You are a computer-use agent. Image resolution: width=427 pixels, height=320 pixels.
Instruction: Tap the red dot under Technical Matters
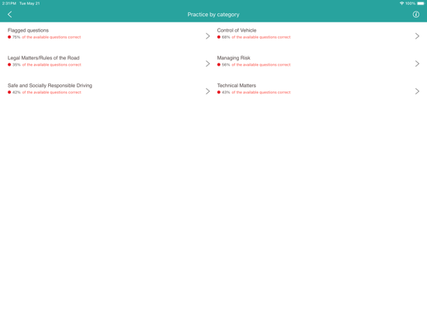pos(219,92)
